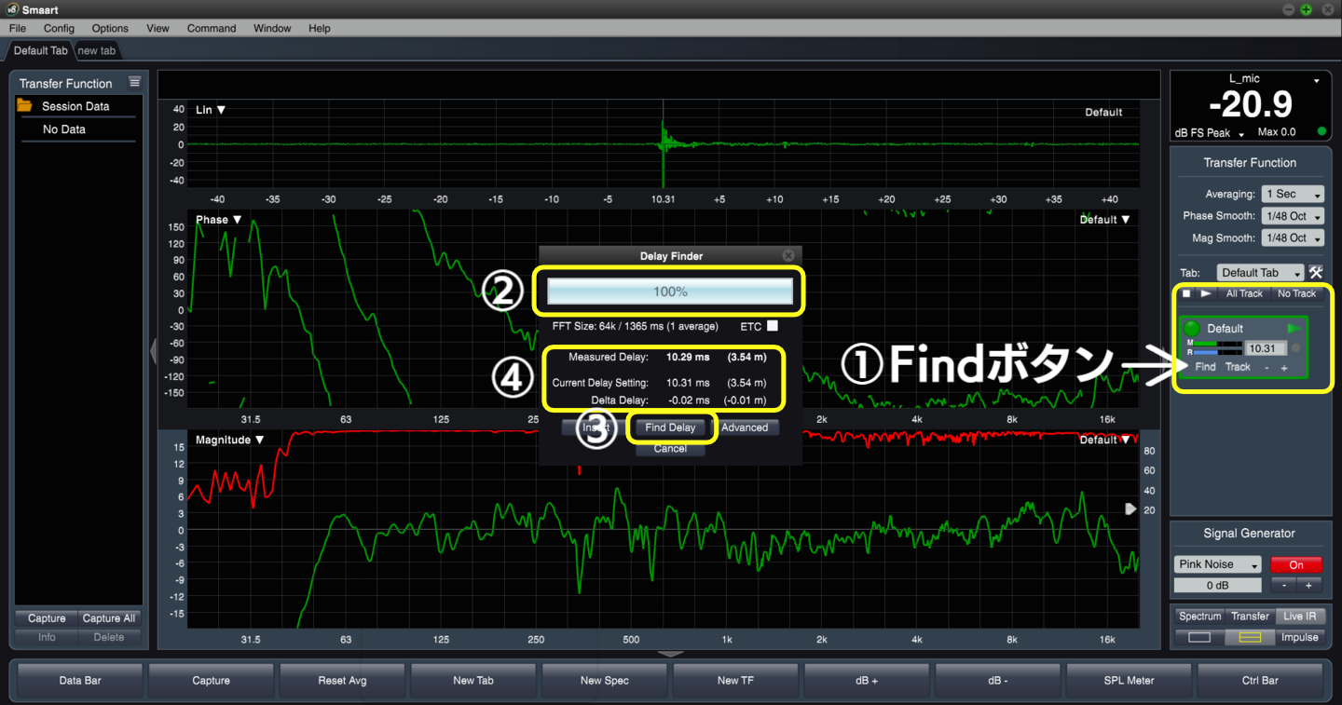Open the tab settings tools icon
The height and width of the screenshot is (705, 1342).
point(1316,273)
